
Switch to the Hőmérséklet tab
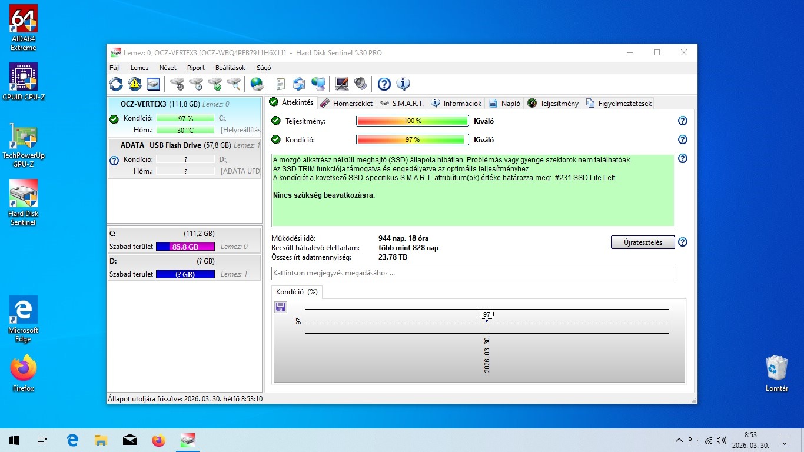[x=347, y=103]
